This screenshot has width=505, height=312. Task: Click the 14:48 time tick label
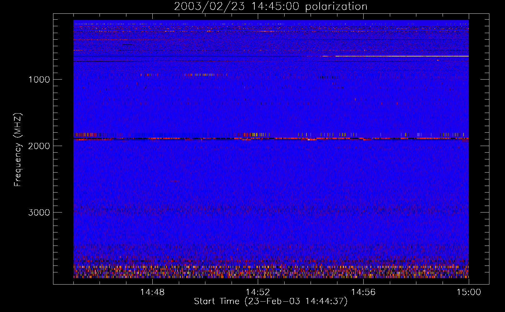click(x=152, y=292)
